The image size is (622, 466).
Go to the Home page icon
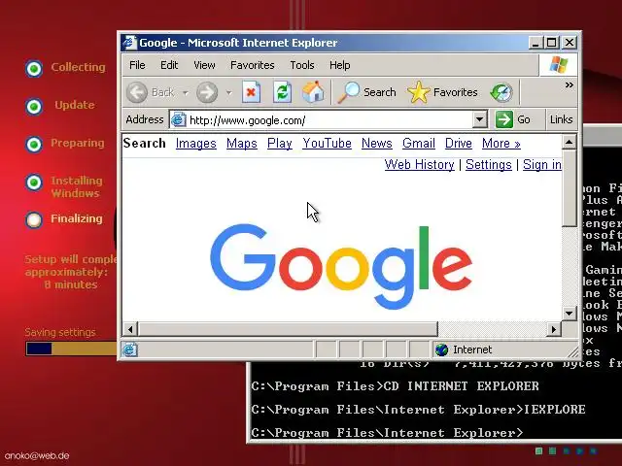[313, 92]
